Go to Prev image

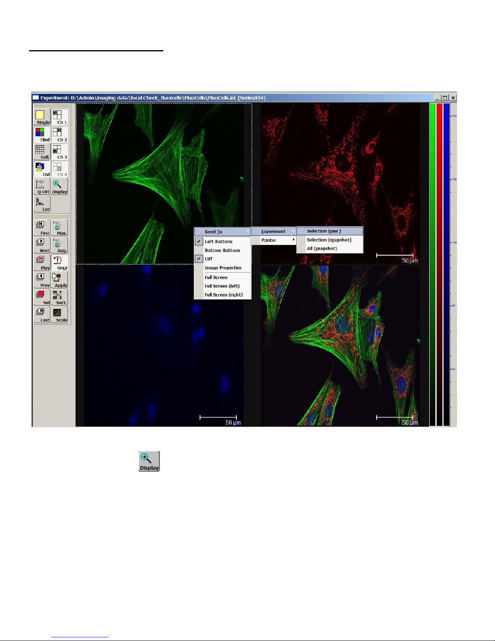coord(42,280)
